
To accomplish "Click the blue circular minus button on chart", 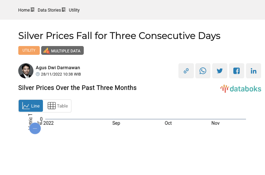I will pyautogui.click(x=35, y=128).
